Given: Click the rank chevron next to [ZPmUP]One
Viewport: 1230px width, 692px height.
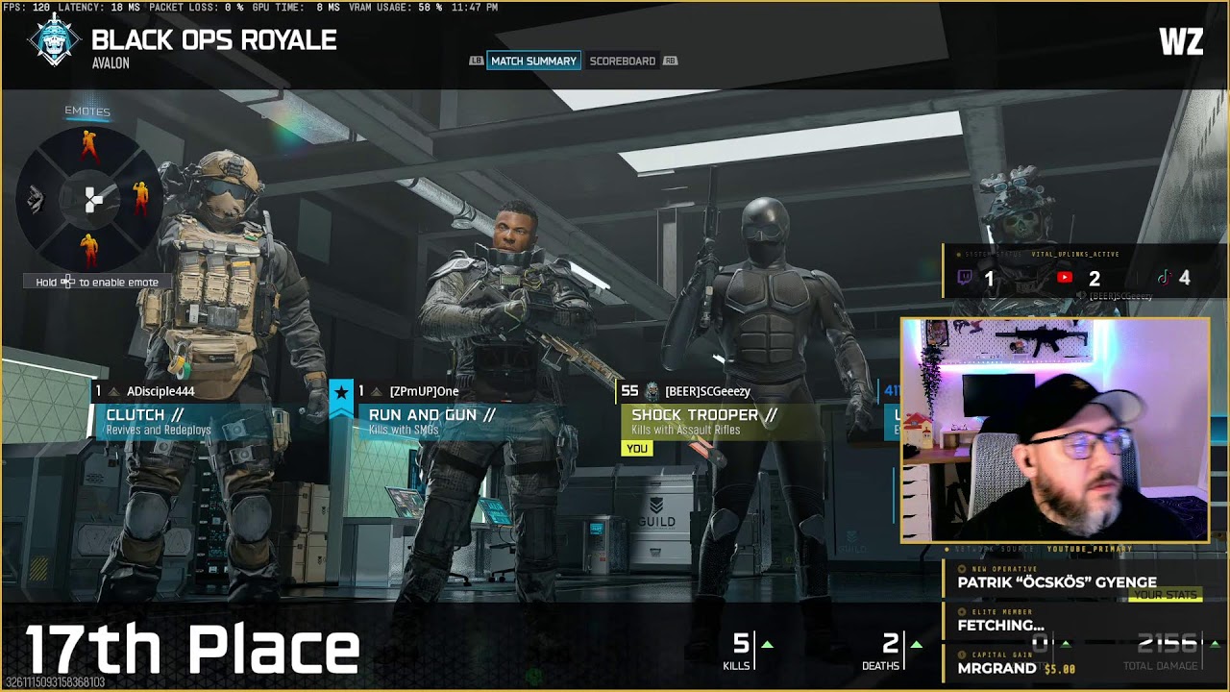Looking at the screenshot, I should [x=377, y=392].
